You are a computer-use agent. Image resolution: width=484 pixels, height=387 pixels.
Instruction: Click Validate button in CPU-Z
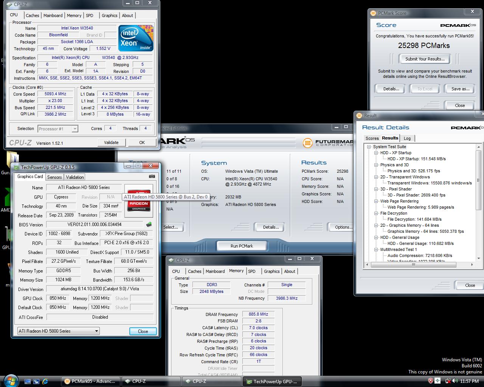click(x=111, y=142)
